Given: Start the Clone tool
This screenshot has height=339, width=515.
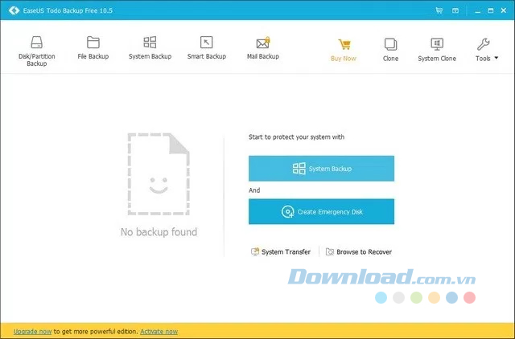Looking at the screenshot, I should [x=390, y=50].
